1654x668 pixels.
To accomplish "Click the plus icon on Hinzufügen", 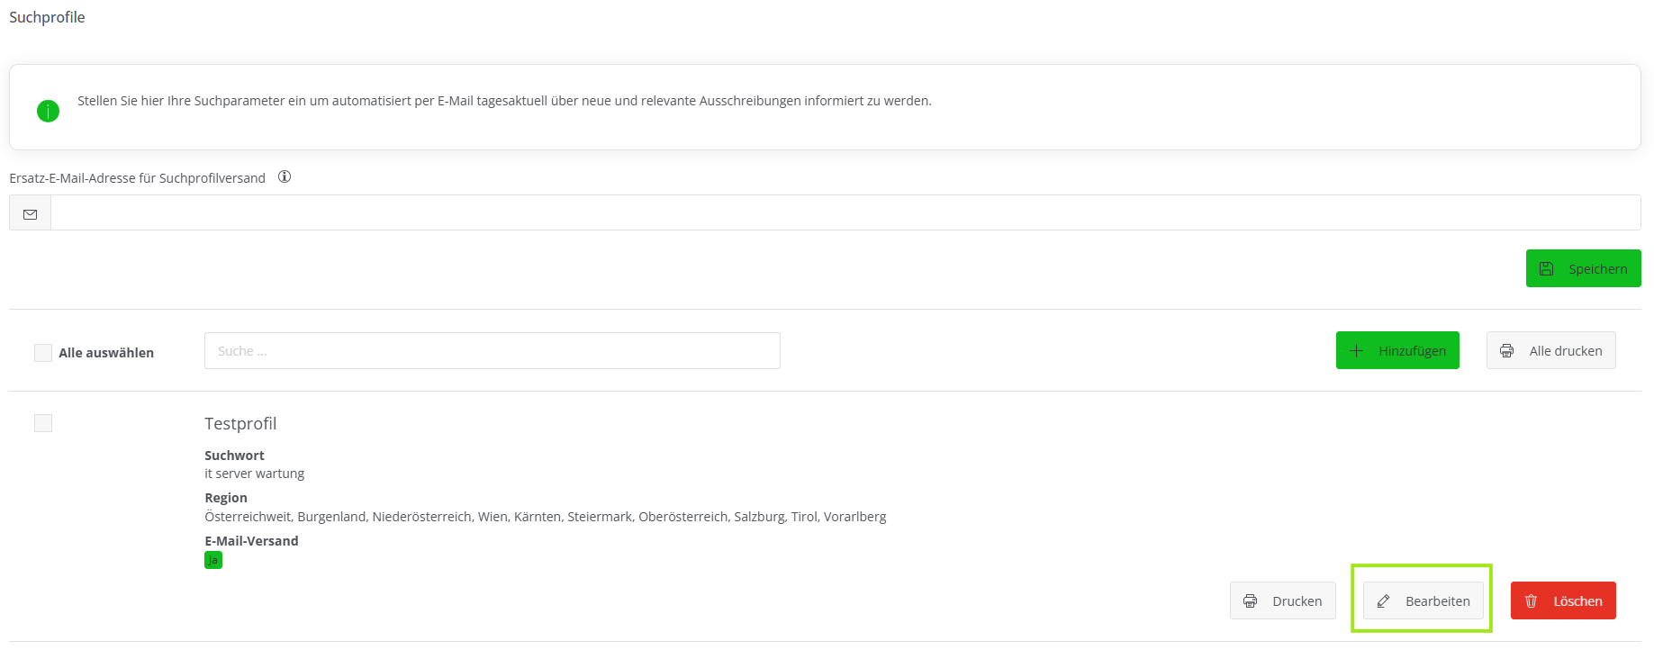I will tap(1357, 351).
